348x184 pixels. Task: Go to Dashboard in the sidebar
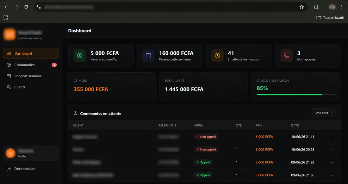pyautogui.click(x=31, y=53)
